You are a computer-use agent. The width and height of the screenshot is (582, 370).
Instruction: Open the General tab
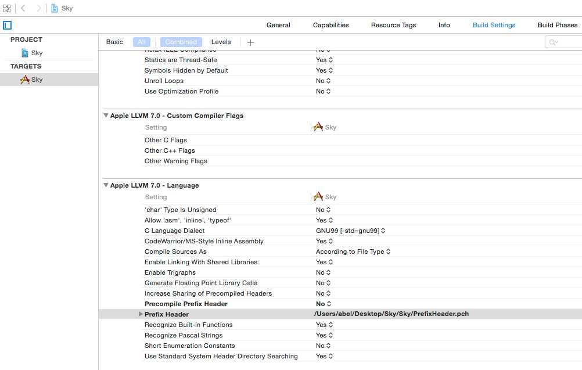coord(278,25)
